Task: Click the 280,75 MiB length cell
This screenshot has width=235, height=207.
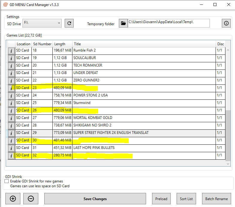Action: [63, 156]
